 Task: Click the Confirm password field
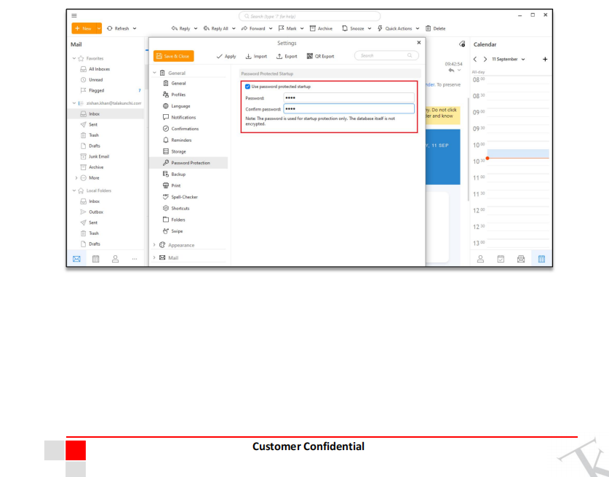tap(348, 109)
